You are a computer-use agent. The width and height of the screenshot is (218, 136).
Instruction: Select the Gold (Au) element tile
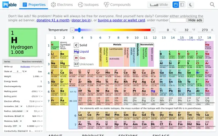click(x=145, y=92)
